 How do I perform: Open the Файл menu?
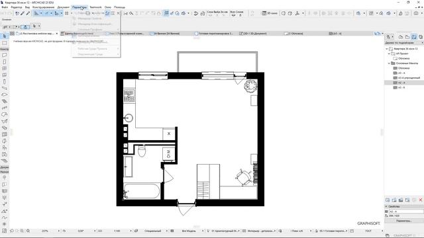point(5,7)
